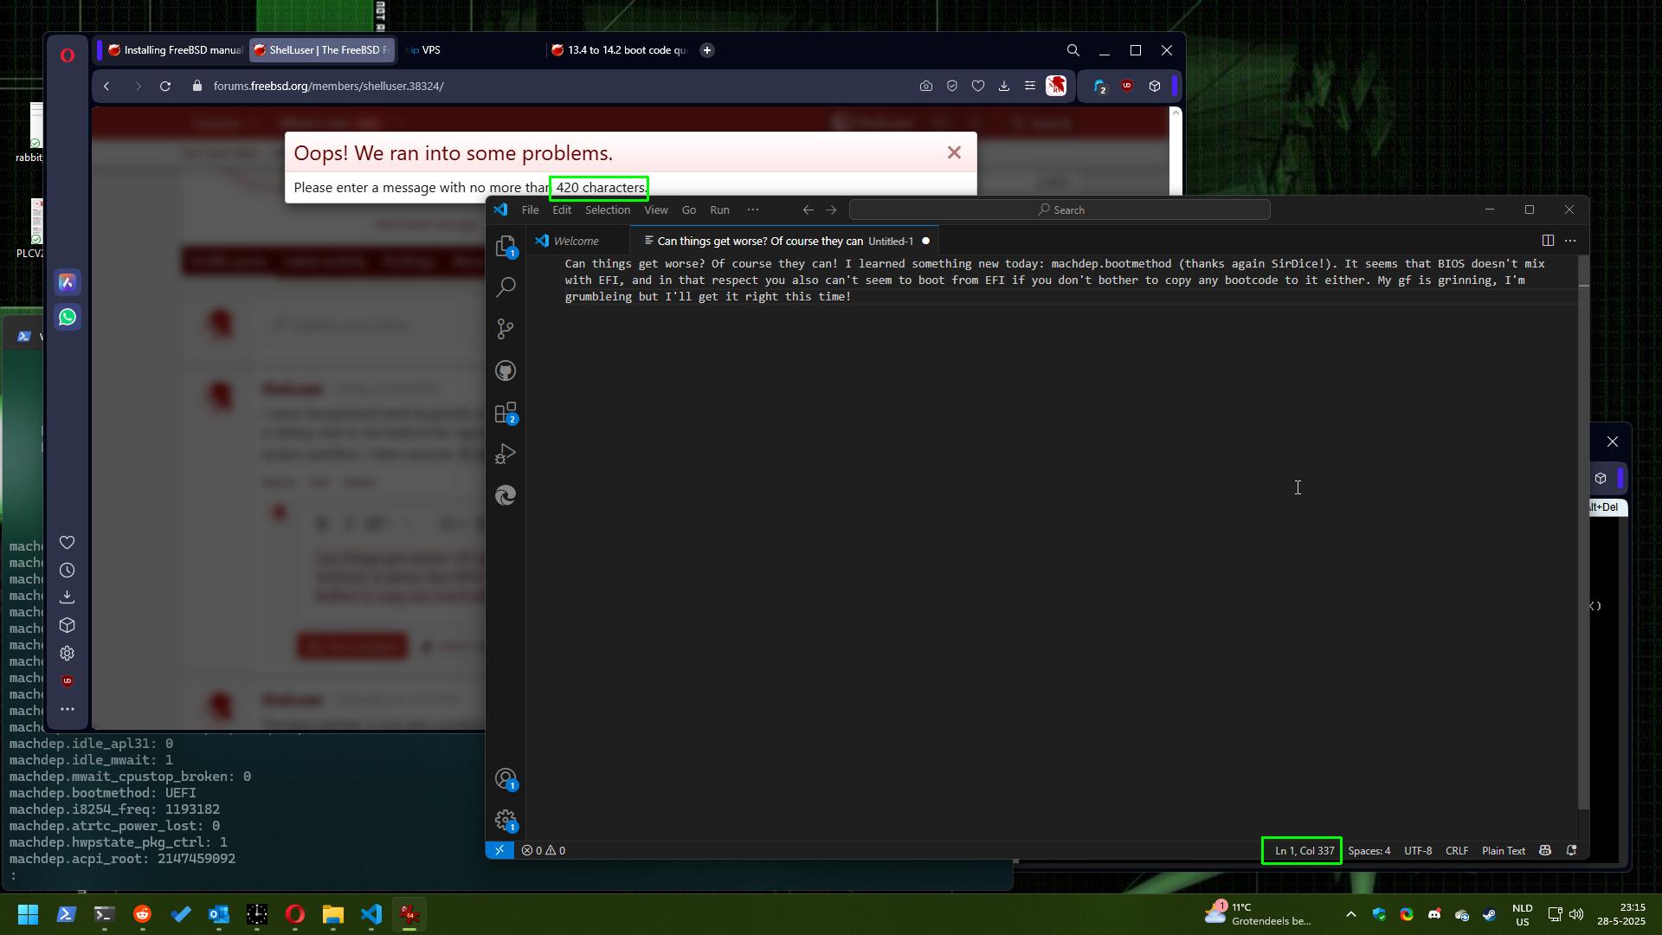Open Run and Debug view
1662x935 pixels.
[x=506, y=454]
